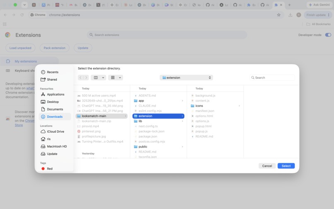Open a new Chrome tab

pyautogui.click(x=289, y=5)
